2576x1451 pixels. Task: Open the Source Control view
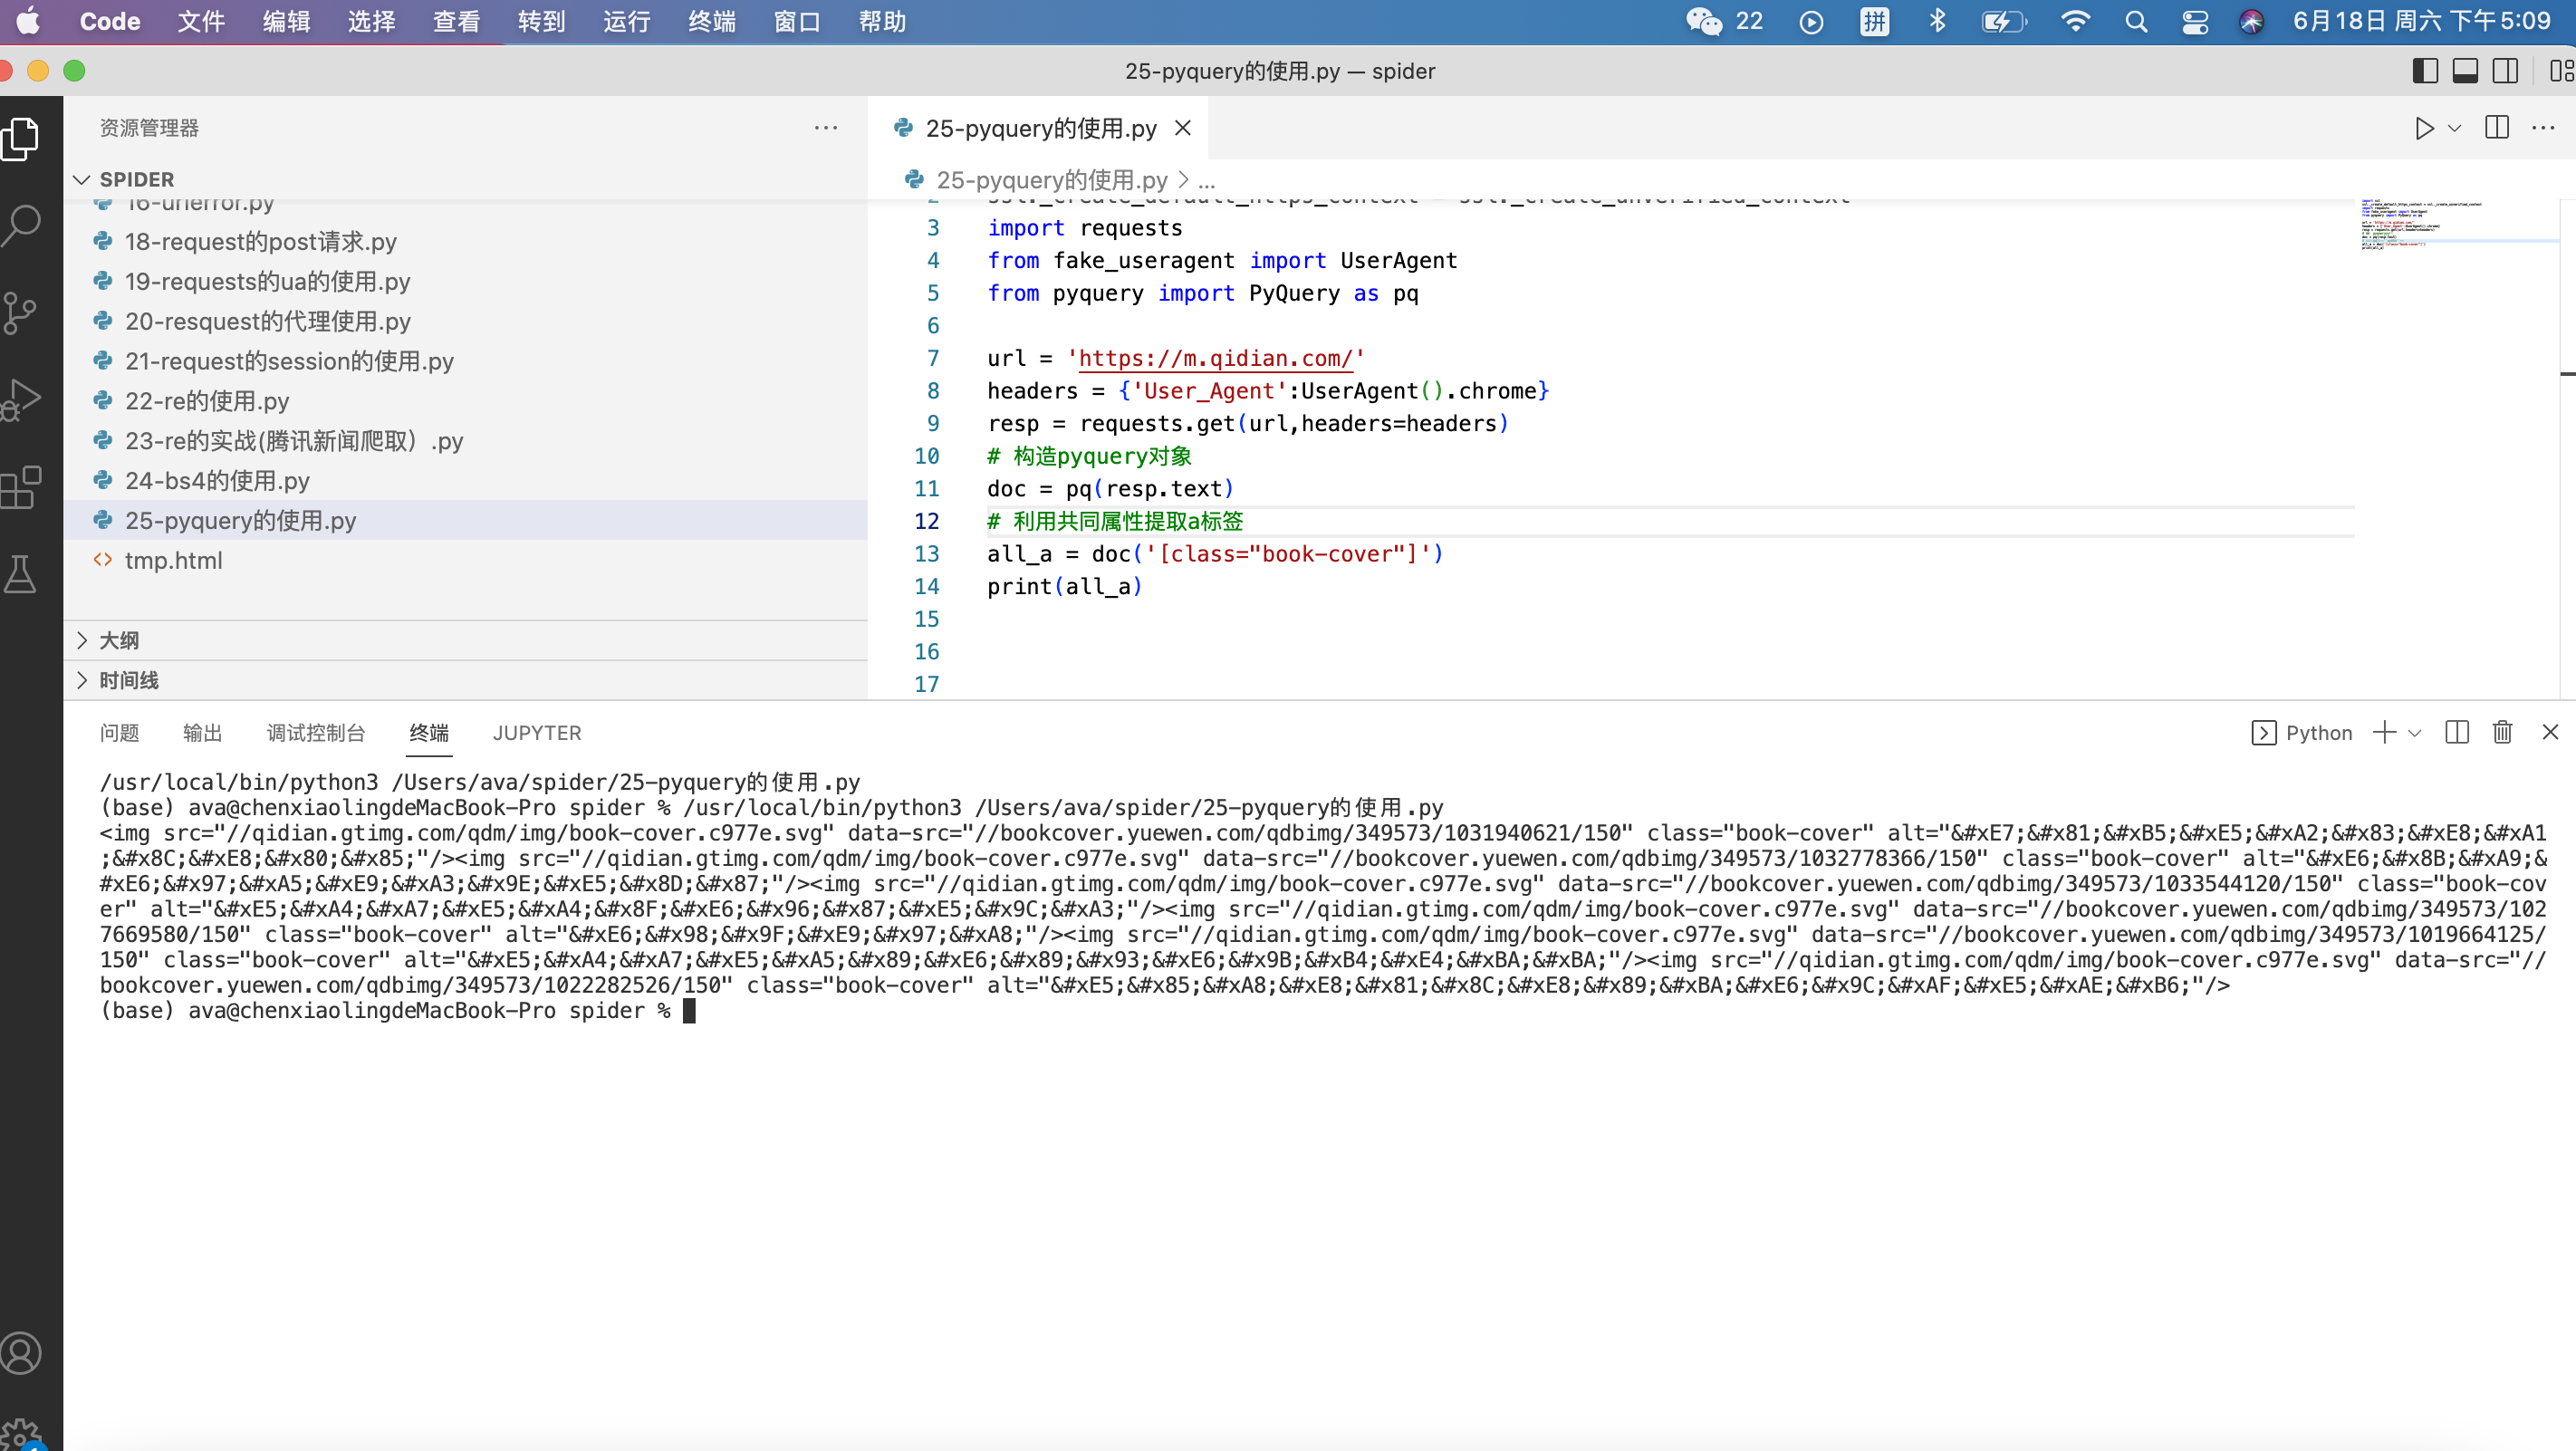pos(21,312)
